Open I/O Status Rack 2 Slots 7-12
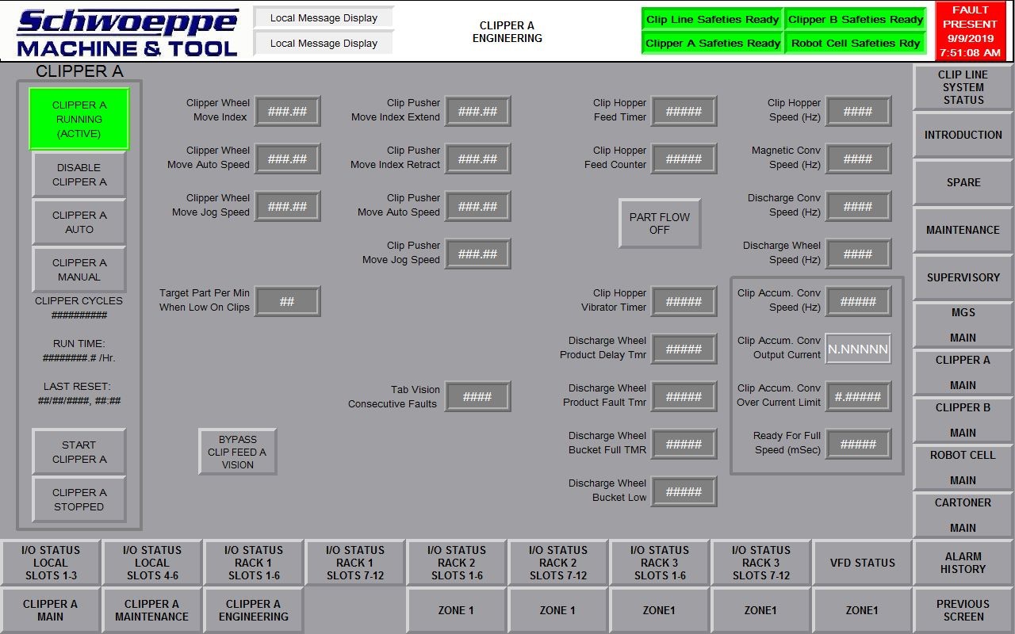The height and width of the screenshot is (634, 1015). (x=558, y=563)
